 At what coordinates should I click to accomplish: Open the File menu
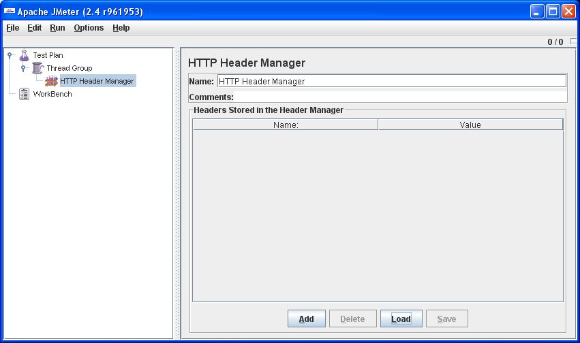coord(13,28)
